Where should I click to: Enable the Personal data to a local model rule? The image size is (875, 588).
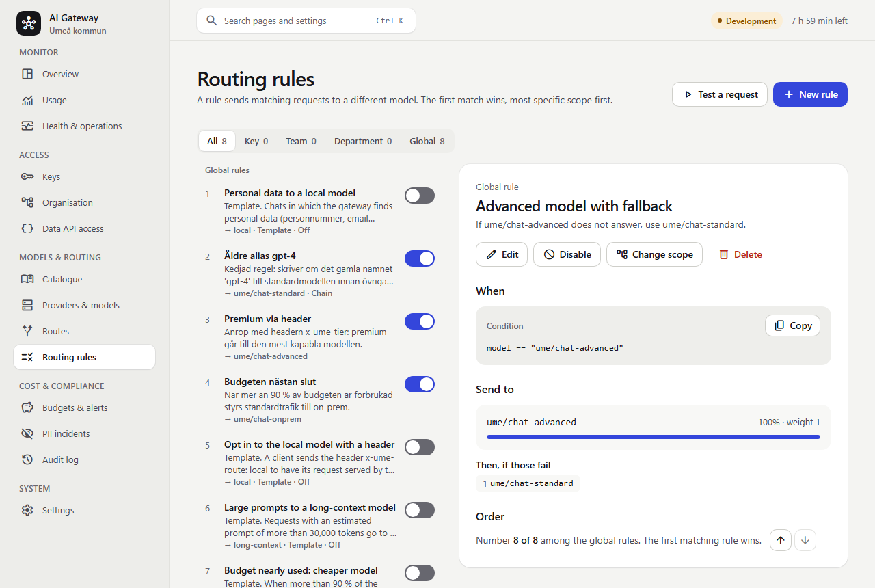click(420, 196)
